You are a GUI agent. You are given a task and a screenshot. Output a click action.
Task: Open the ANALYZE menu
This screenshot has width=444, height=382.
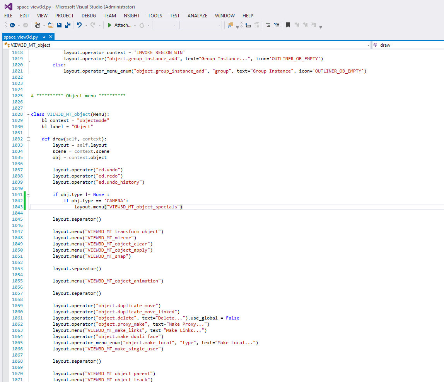[197, 16]
